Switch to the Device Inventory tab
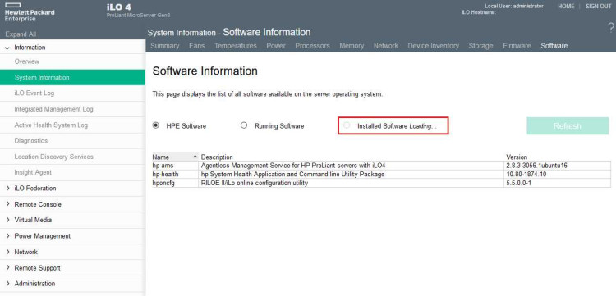The image size is (616, 296). [x=434, y=46]
